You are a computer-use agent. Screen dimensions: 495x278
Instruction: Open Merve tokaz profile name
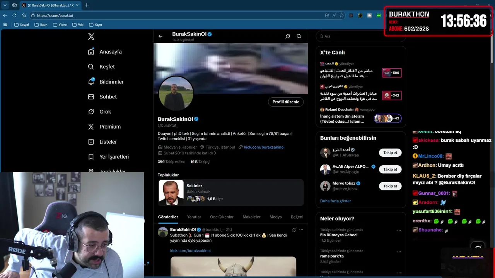point(344,183)
